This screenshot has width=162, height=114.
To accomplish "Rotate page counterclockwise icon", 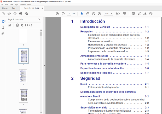I will point(26,25).
